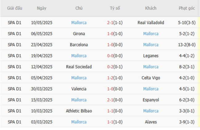The image size is (200, 130).
Task: Select the "Tỷ số" column header
Action: (115, 8)
